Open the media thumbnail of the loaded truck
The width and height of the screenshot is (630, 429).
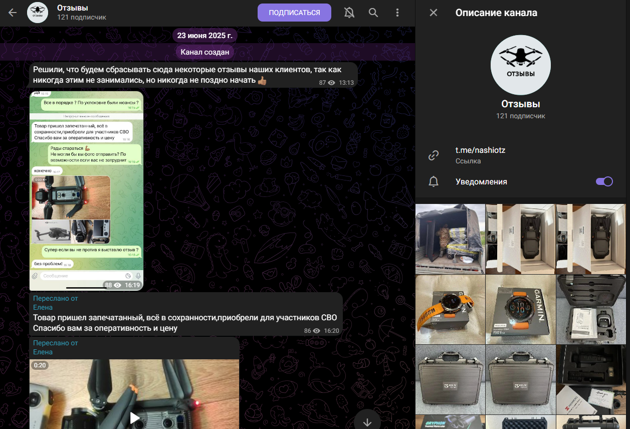pos(450,239)
